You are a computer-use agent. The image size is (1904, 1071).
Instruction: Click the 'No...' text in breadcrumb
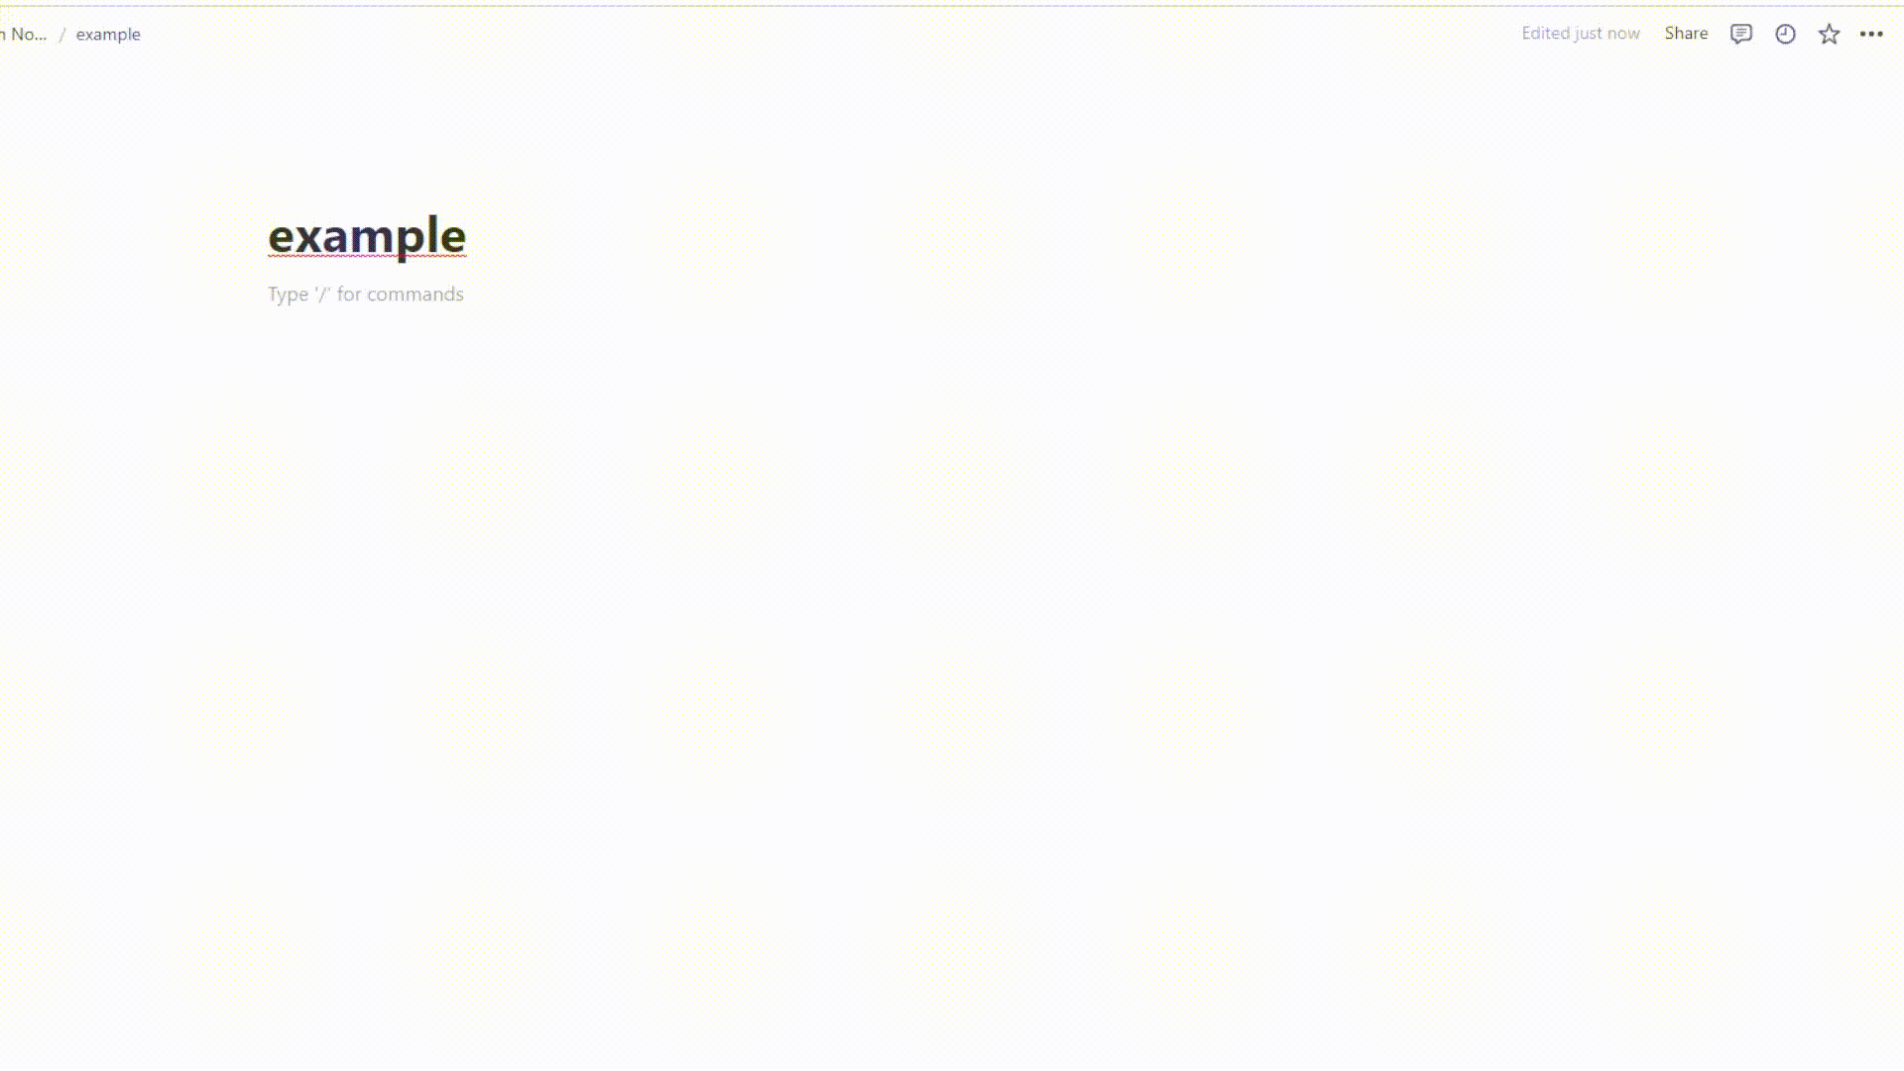pyautogui.click(x=29, y=34)
